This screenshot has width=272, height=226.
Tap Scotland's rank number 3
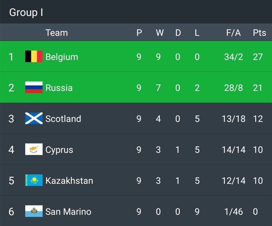(11, 119)
